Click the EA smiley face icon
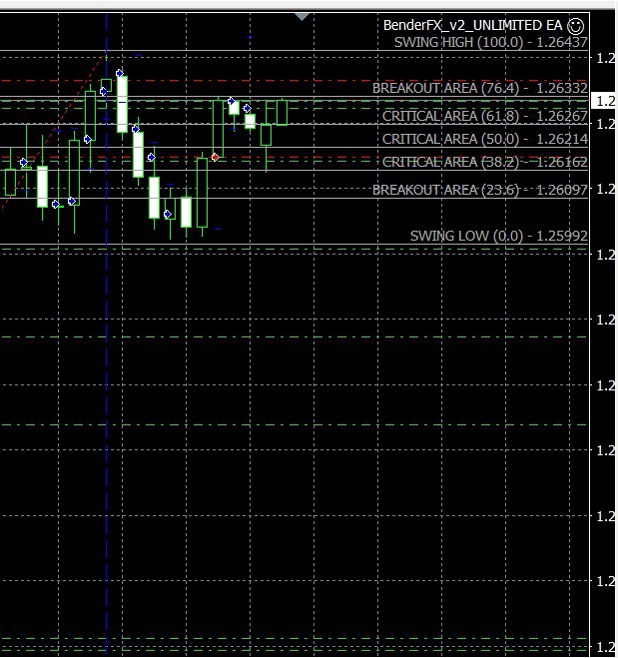Screen dimensions: 618x658 (x=575, y=25)
